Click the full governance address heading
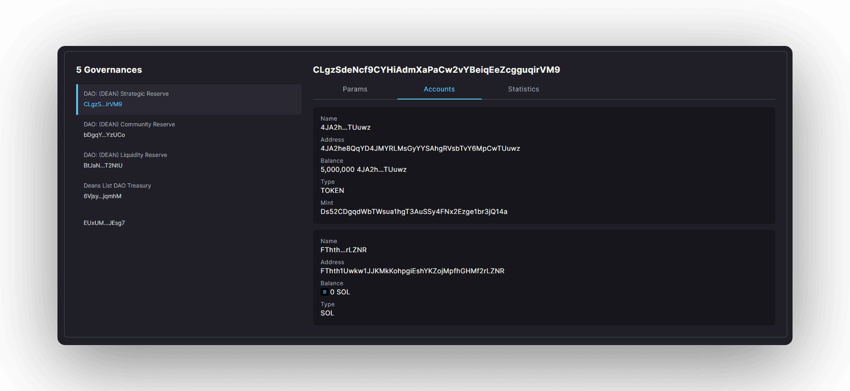850x391 pixels. 436,70
